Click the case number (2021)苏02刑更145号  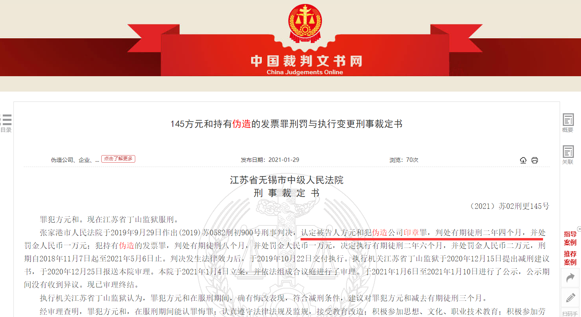point(509,206)
